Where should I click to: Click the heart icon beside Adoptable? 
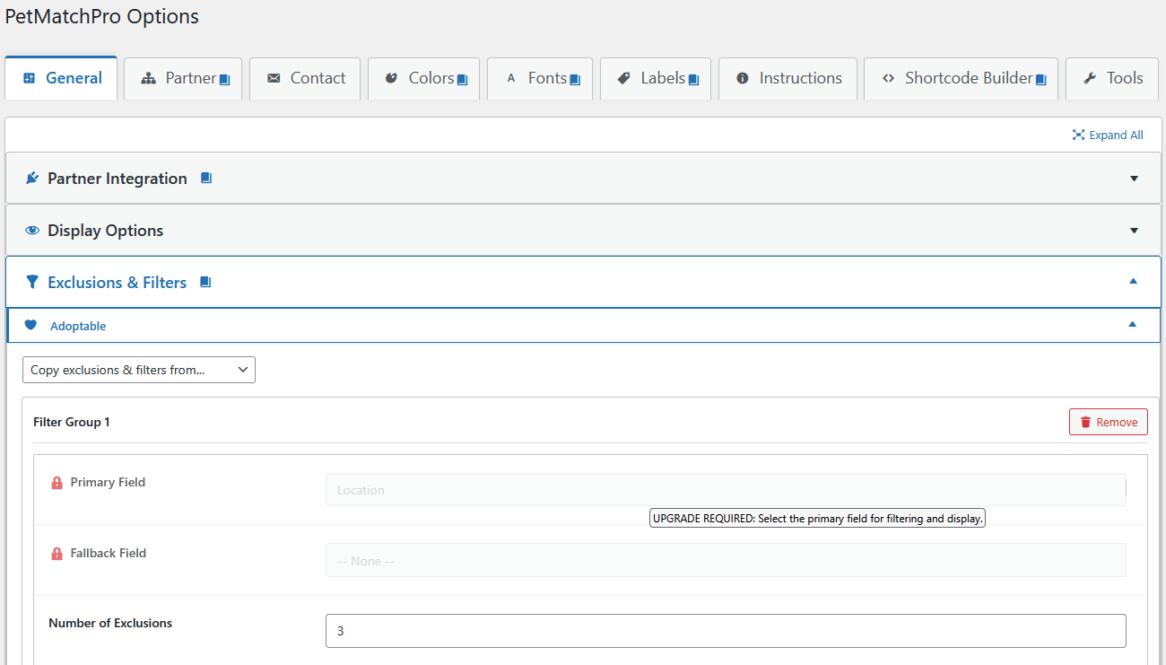tap(31, 325)
